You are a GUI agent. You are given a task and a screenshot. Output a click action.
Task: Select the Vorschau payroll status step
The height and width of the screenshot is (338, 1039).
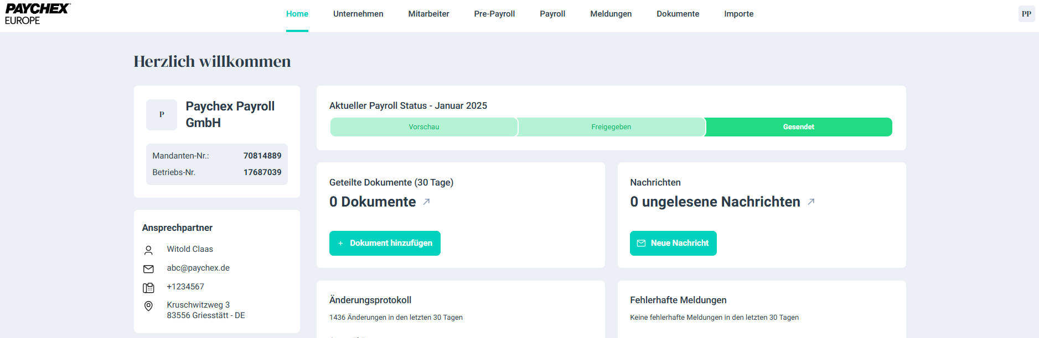(x=424, y=127)
